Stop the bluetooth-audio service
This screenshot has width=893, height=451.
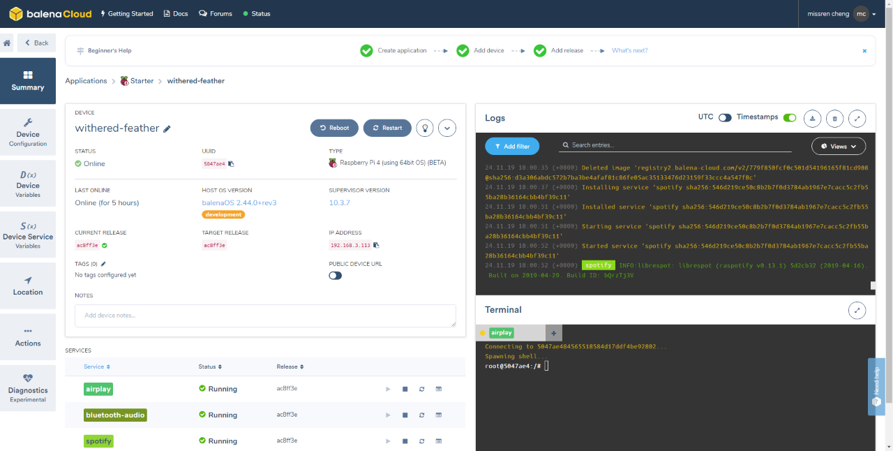tap(405, 415)
